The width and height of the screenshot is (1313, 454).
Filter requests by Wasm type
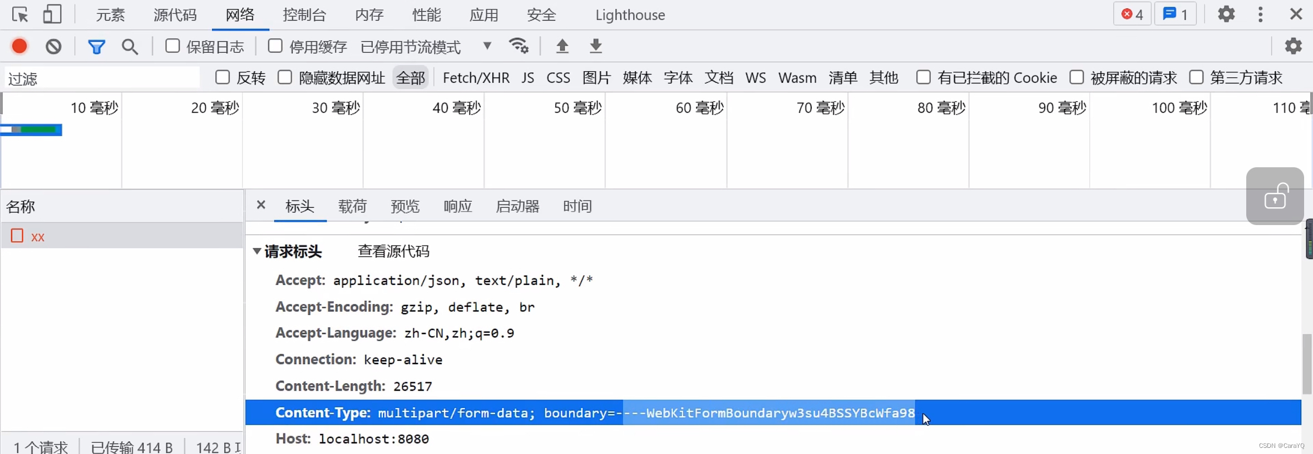[x=797, y=78]
